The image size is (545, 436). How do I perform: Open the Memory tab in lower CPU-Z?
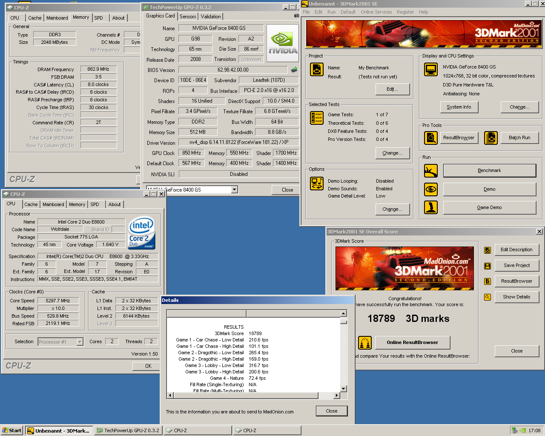[77, 204]
